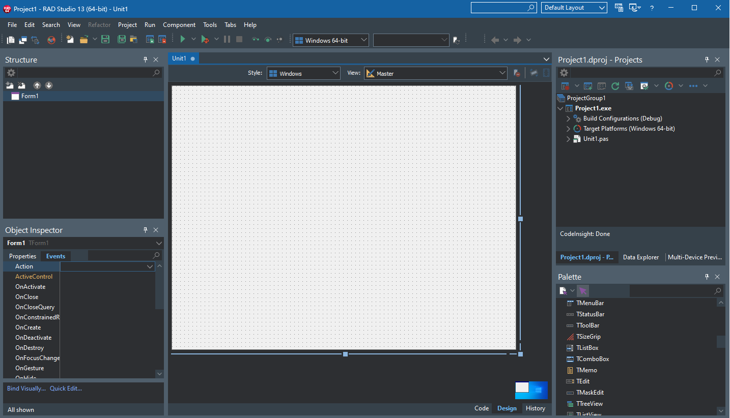Click the Bind Visually... link
The width and height of the screenshot is (730, 418).
point(26,389)
